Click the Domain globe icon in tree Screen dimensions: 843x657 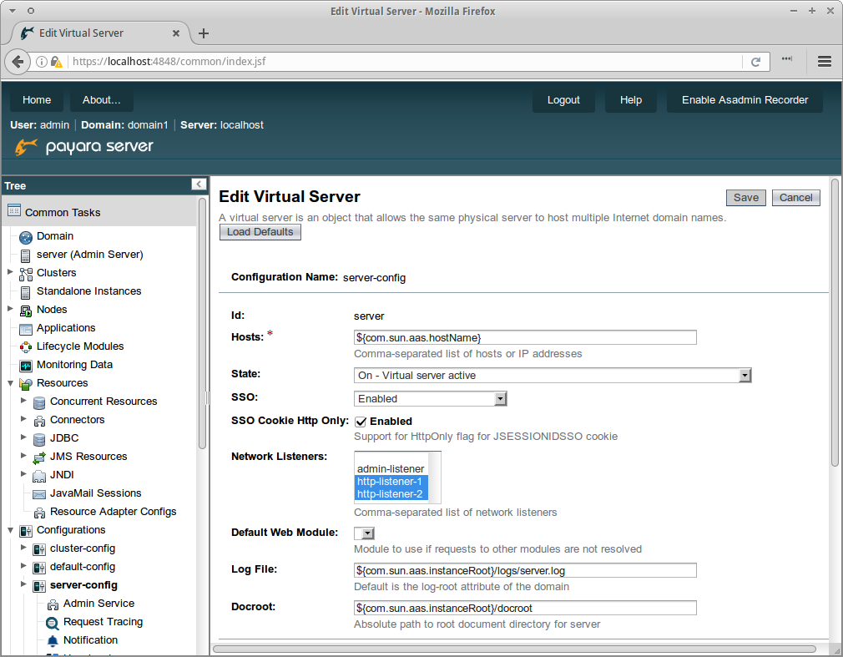[25, 237]
